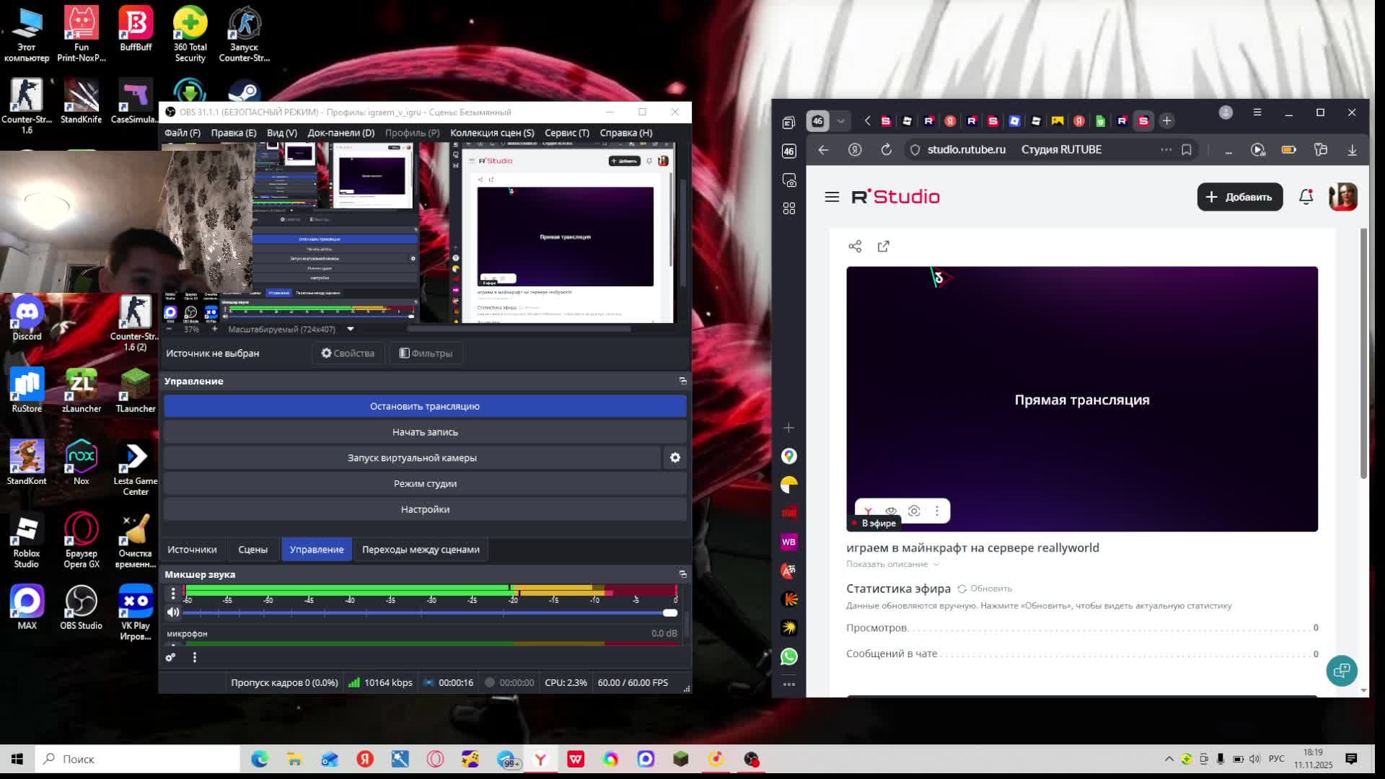Mute the microphone speaker icon in mixer
The width and height of the screenshot is (1385, 779).
pyautogui.click(x=173, y=612)
